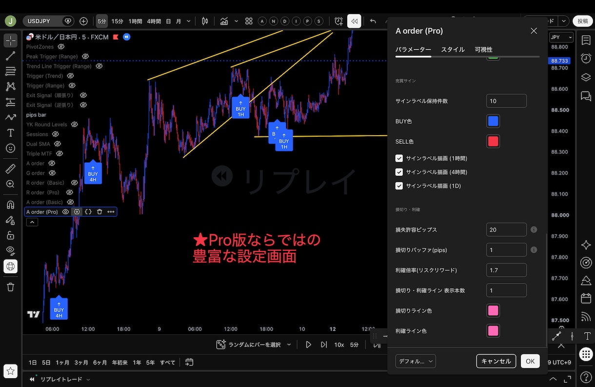Click the 投稿 publish button
The width and height of the screenshot is (595, 387).
click(x=583, y=21)
